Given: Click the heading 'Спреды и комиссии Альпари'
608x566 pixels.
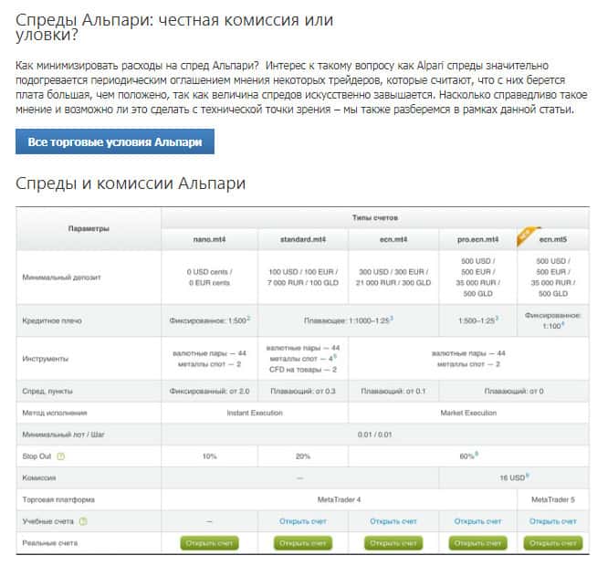Looking at the screenshot, I should (x=131, y=183).
